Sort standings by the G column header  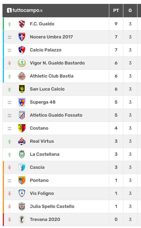tap(130, 11)
